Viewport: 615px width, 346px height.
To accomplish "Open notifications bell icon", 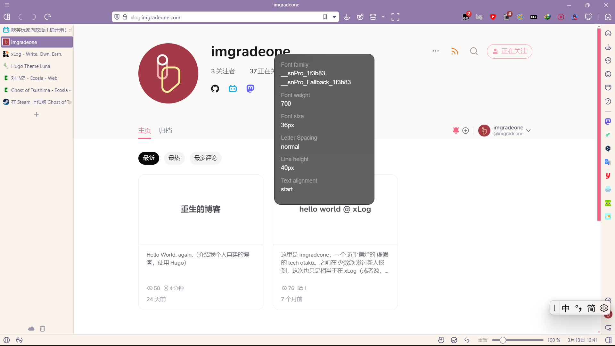I will click(x=456, y=130).
